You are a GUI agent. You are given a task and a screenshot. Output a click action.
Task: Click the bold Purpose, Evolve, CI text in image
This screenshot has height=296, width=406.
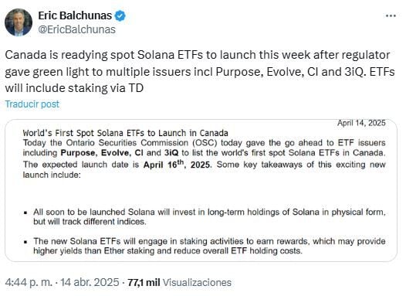point(102,153)
